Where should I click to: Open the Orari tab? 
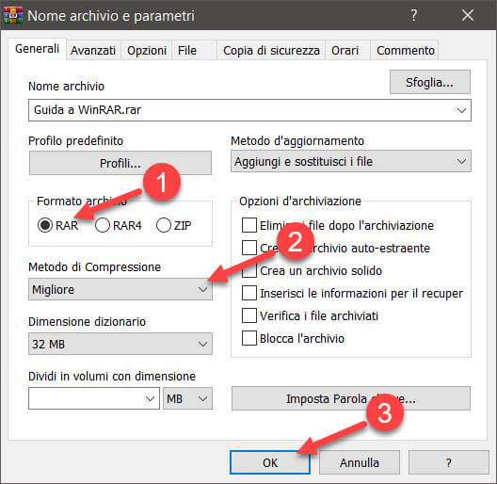tap(347, 50)
